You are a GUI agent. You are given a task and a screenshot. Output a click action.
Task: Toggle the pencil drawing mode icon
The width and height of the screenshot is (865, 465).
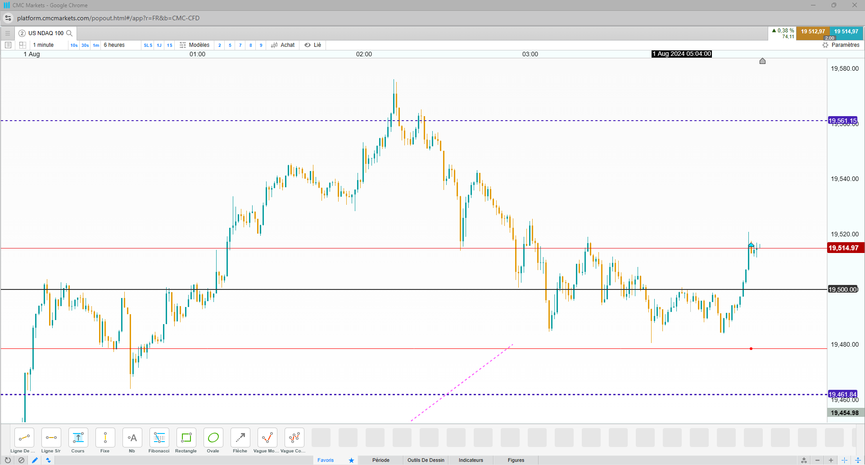tap(35, 460)
